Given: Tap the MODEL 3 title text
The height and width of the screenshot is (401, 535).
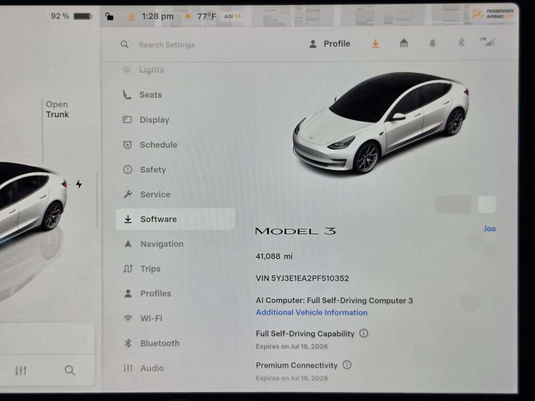Looking at the screenshot, I should (296, 231).
